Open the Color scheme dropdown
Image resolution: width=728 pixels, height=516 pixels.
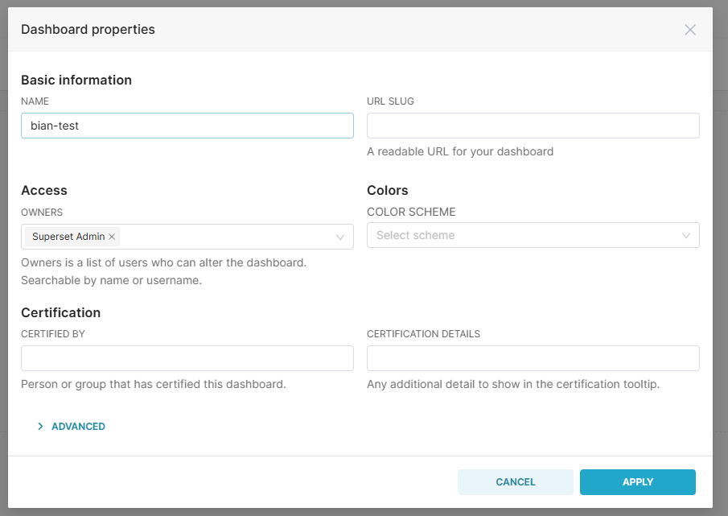pos(533,235)
